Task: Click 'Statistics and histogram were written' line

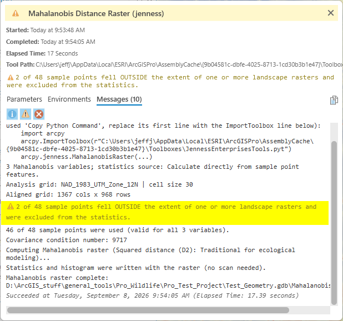Action: [135, 268]
